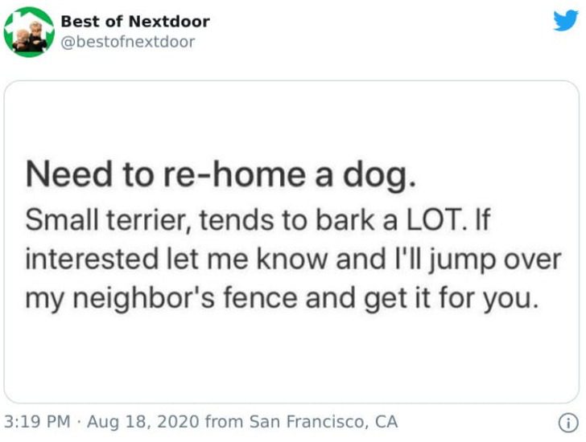The image size is (586, 442).
Task: Click the Aug 18, 2020 date
Action: click(143, 421)
